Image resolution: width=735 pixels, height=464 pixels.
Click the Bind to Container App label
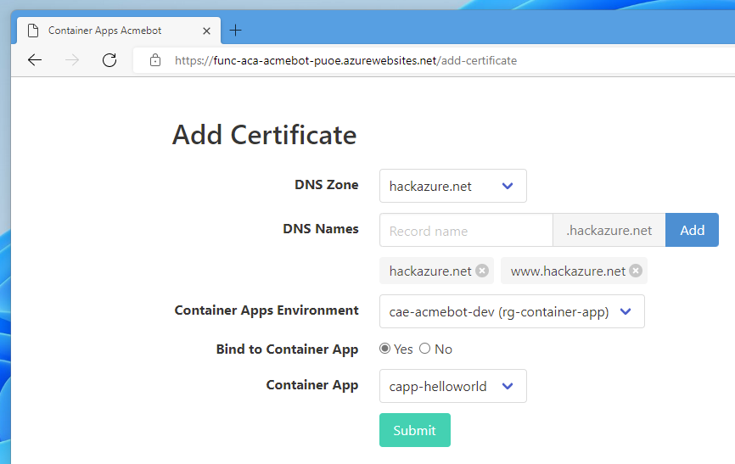click(x=287, y=349)
